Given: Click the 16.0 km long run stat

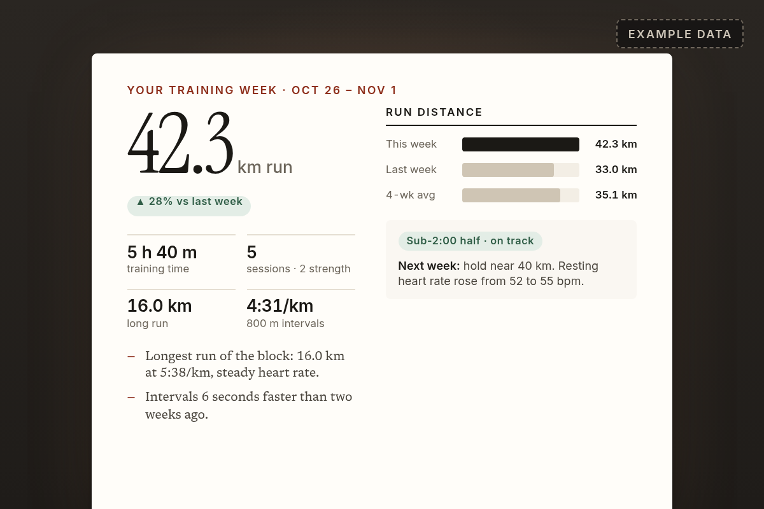Looking at the screenshot, I should (160, 306).
